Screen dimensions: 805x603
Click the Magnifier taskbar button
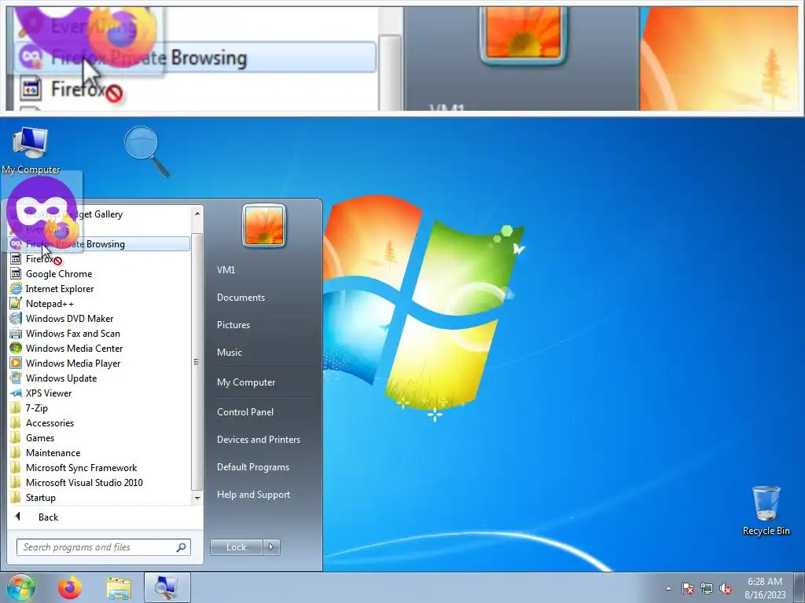(x=167, y=587)
